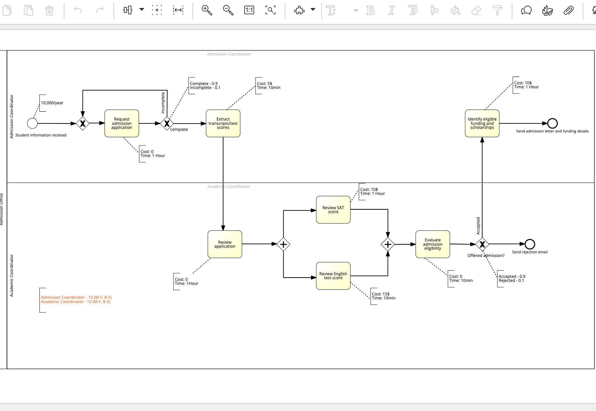
Task: Redo the last change
Action: click(100, 10)
